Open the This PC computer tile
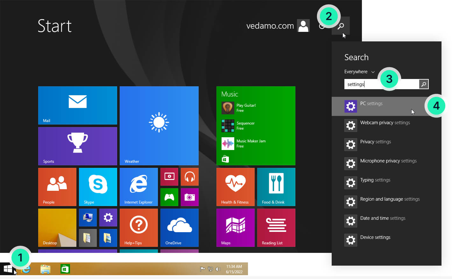This screenshot has height=279, width=452. 88,218
